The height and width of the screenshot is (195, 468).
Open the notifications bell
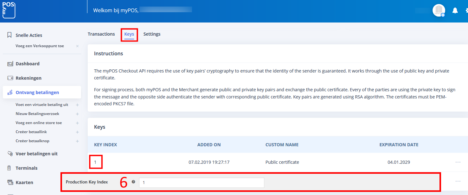[x=455, y=11]
